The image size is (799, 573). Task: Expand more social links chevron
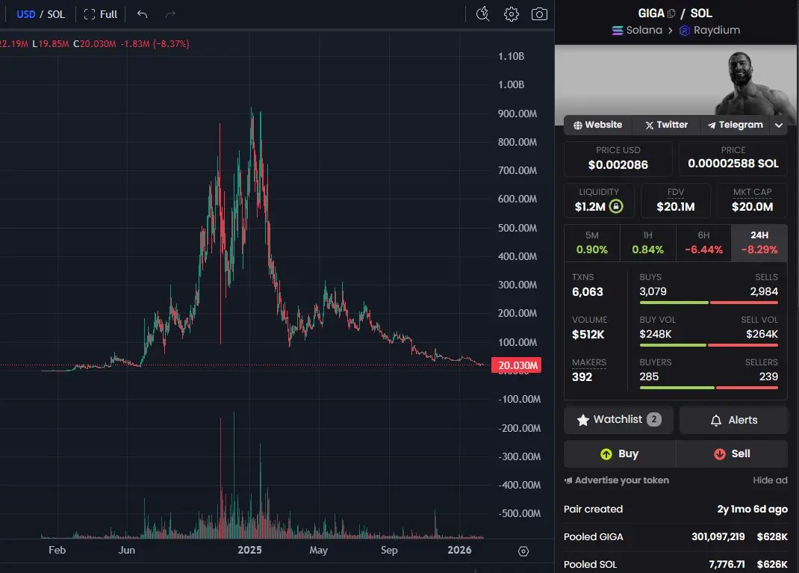[779, 125]
